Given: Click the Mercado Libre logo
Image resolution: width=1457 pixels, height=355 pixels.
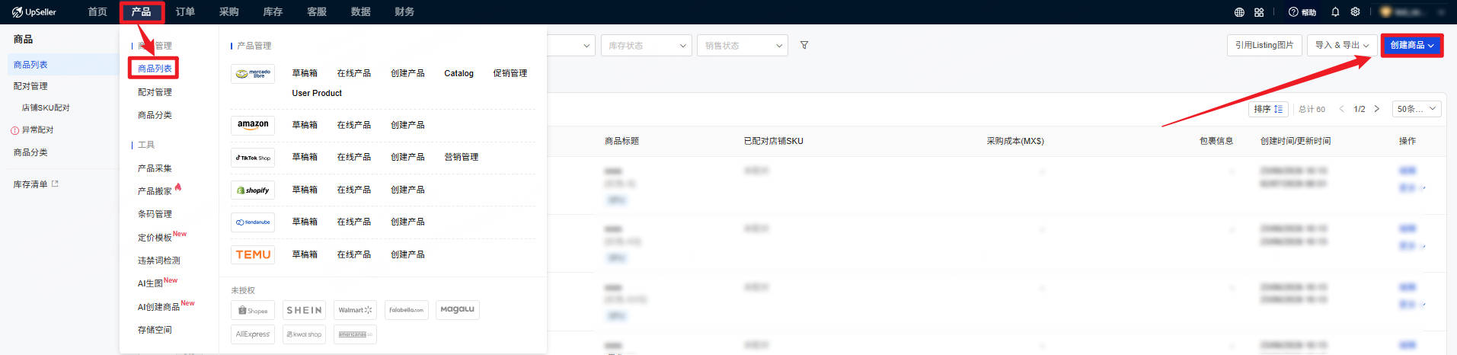Looking at the screenshot, I should click(x=253, y=74).
